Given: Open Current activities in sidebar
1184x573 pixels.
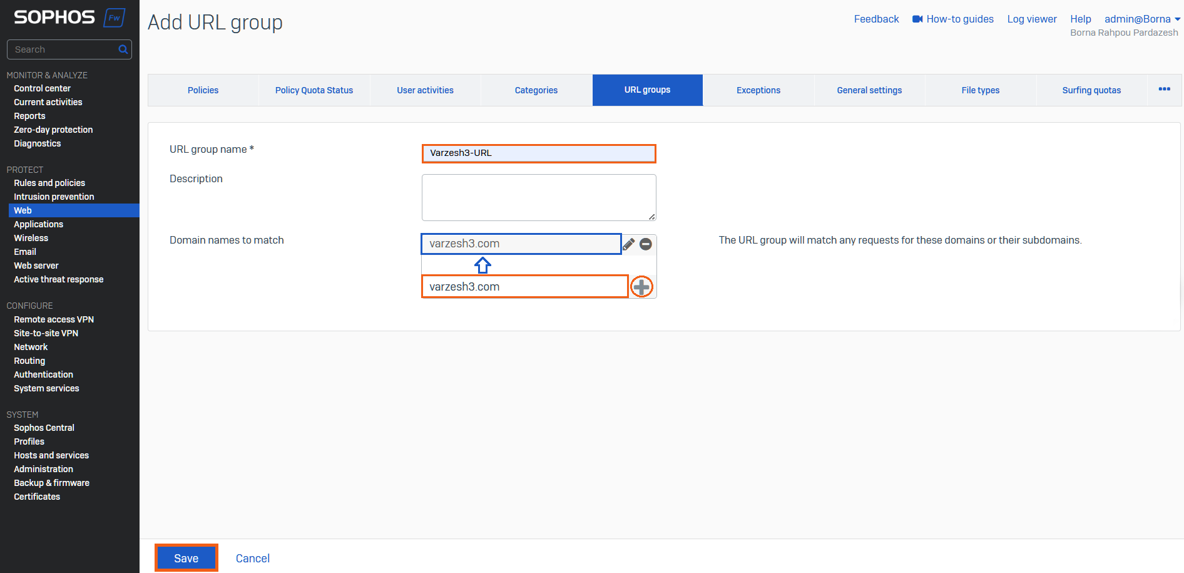Looking at the screenshot, I should pos(48,102).
